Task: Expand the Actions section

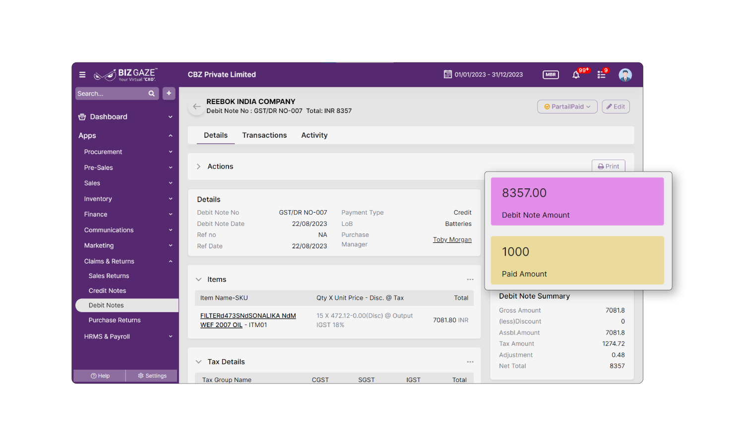Action: 198,167
